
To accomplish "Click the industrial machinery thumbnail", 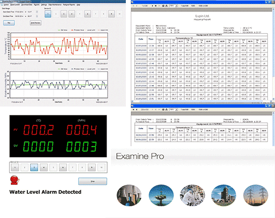I will pos(129,195).
